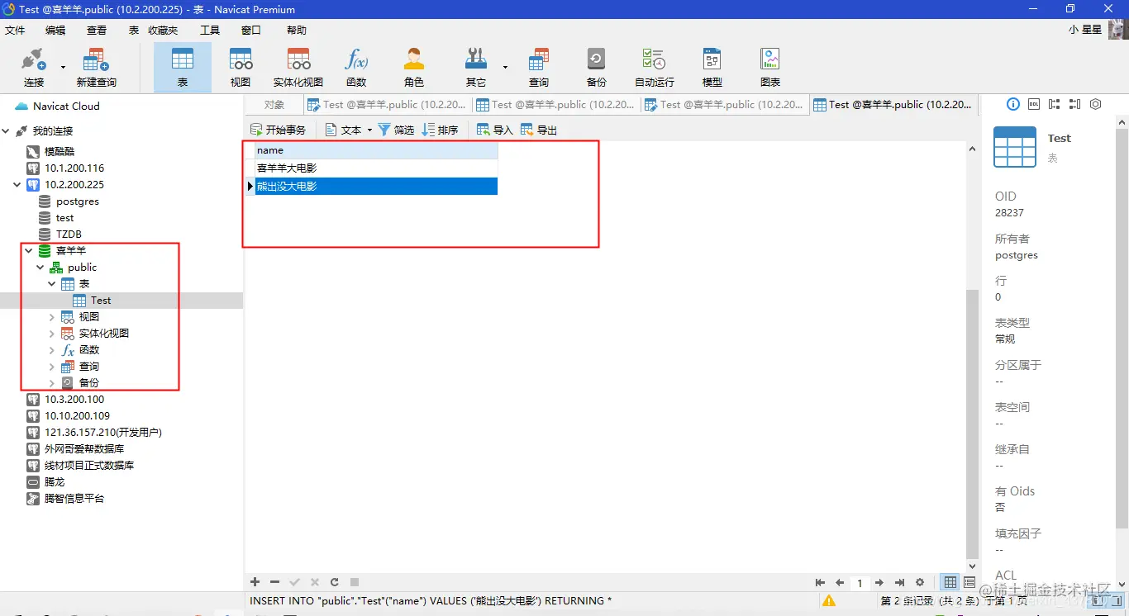
Task: Delete record with the minus icon
Action: [x=275, y=582]
